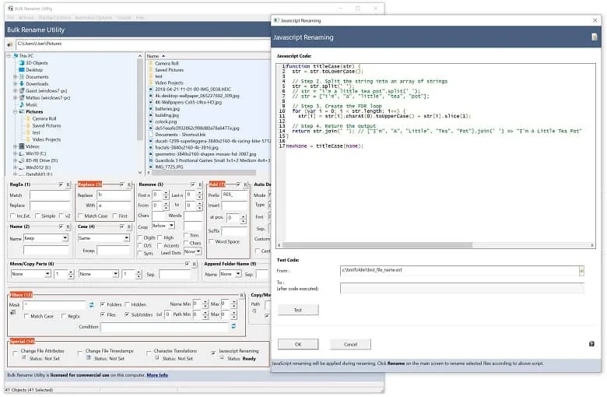Uncheck the Javascript Renaming checkbox

(214, 352)
